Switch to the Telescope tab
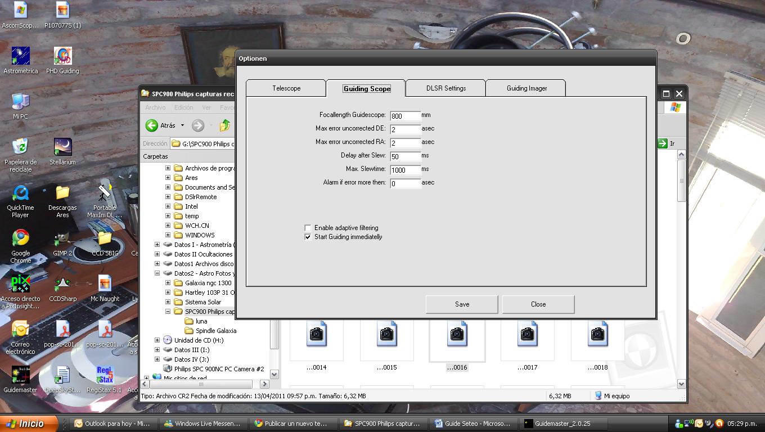Image resolution: width=765 pixels, height=432 pixels. click(286, 88)
